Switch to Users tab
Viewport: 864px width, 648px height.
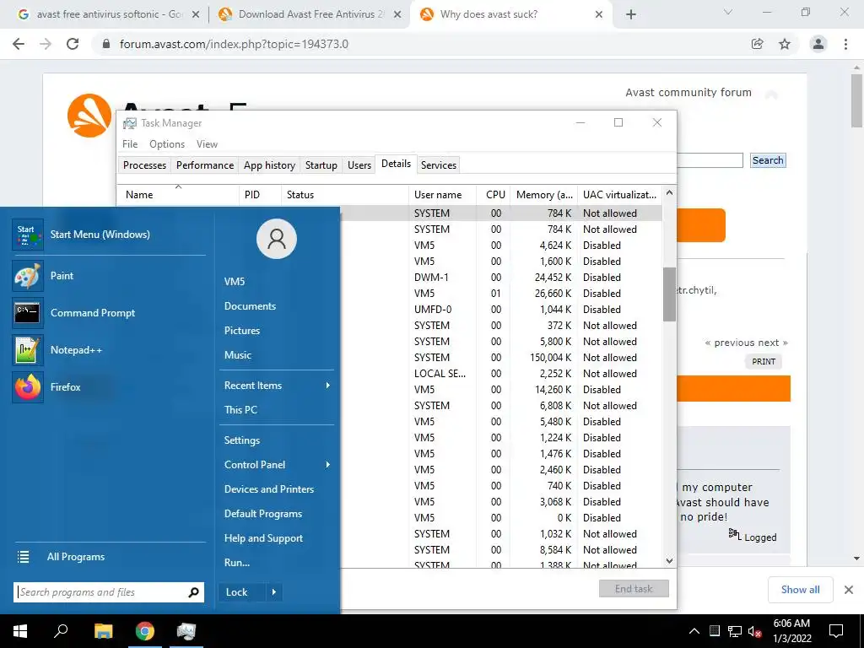tap(359, 165)
